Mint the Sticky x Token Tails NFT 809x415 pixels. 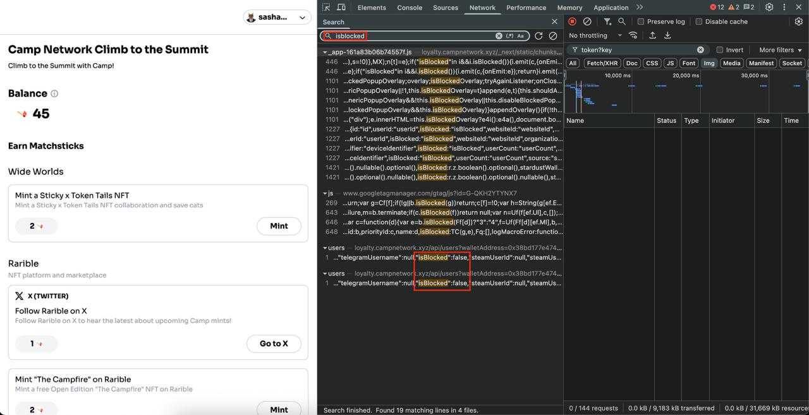[279, 226]
